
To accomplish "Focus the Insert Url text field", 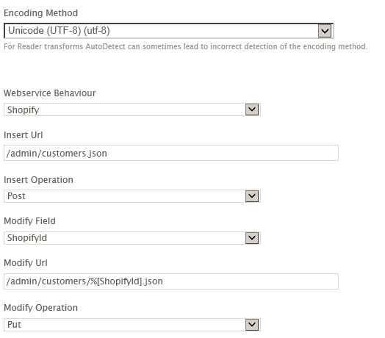I will pos(171,153).
